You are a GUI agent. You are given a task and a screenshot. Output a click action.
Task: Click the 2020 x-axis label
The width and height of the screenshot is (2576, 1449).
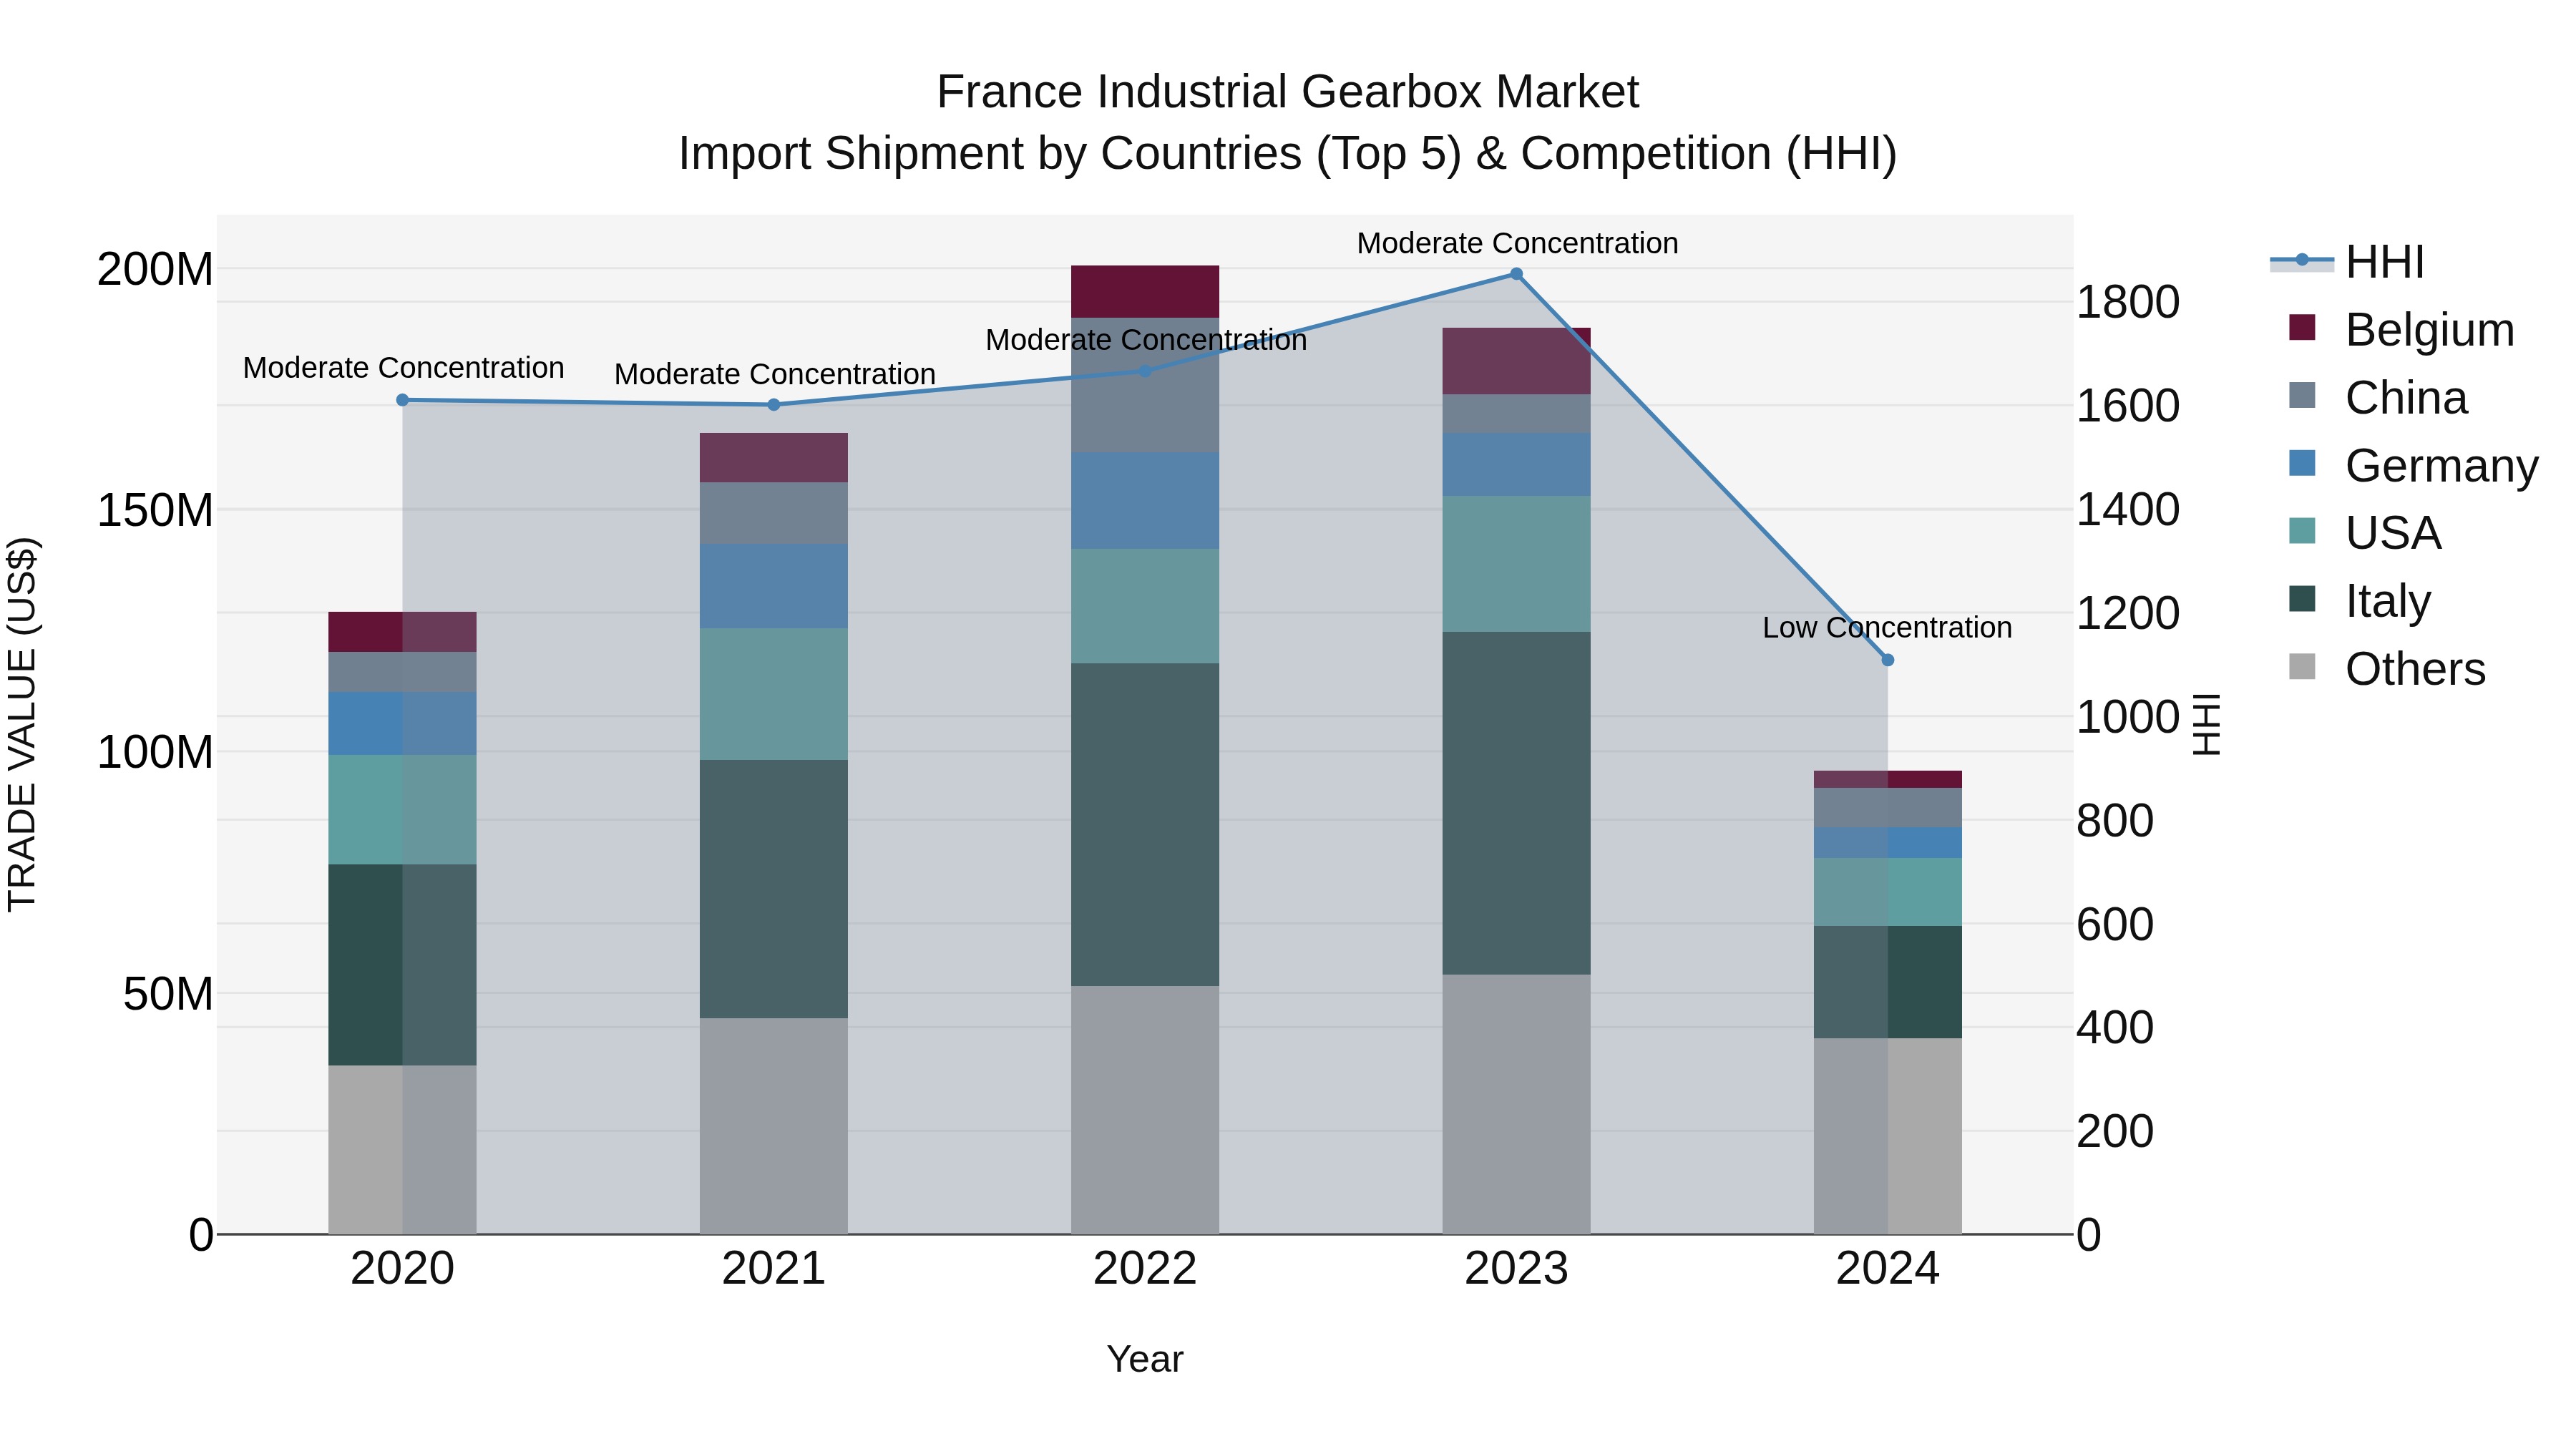click(x=402, y=1269)
